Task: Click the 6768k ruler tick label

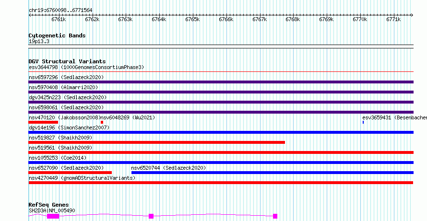Action: [293, 19]
